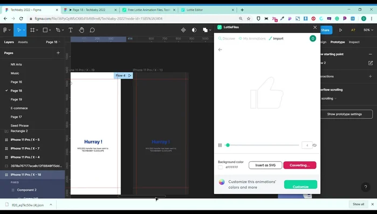The width and height of the screenshot is (377, 214).
Task: Expand the Rectangle 2 layer
Action: click(6, 131)
